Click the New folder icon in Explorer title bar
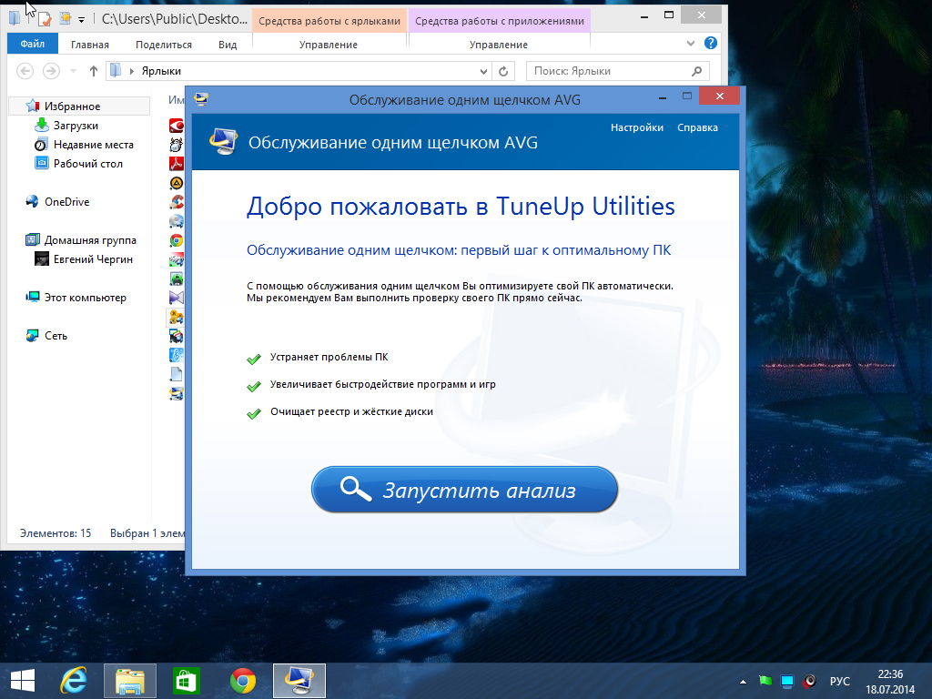Viewport: 932px width, 699px height. pos(65,18)
